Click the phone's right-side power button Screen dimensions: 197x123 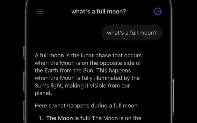[x=173, y=97]
